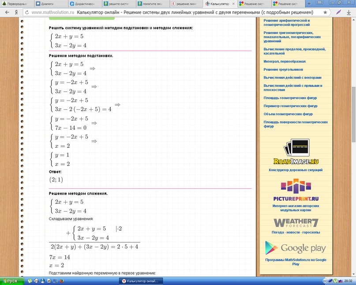Image resolution: width=356 pixels, height=285 pixels.
Task: Close the 'Калькулятор' tab
Action: (233, 4)
